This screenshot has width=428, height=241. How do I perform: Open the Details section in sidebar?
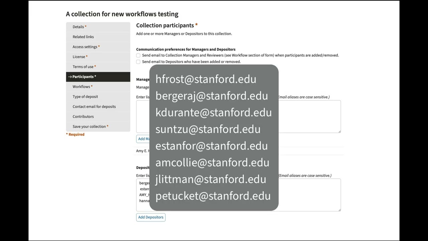[x=98, y=27]
